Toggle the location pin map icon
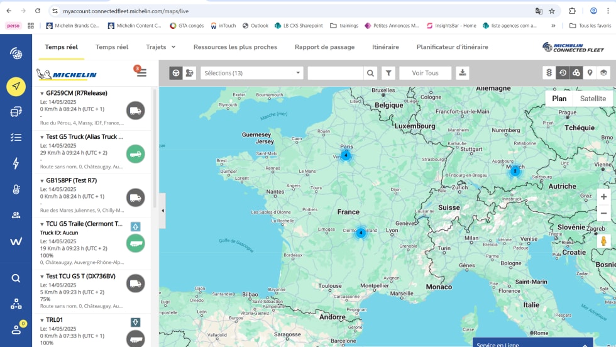Viewport: 616px width, 347px height. [x=590, y=73]
